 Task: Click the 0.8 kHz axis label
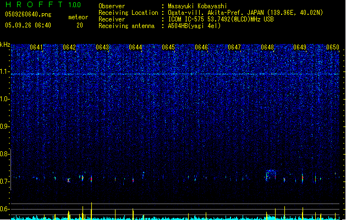coord(4,154)
